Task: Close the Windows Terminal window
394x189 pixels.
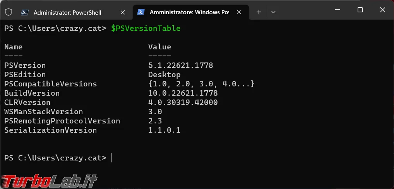Action: (382, 10)
